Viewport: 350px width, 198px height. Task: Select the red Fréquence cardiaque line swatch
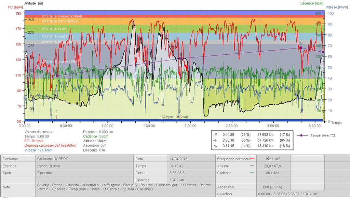[252, 158]
